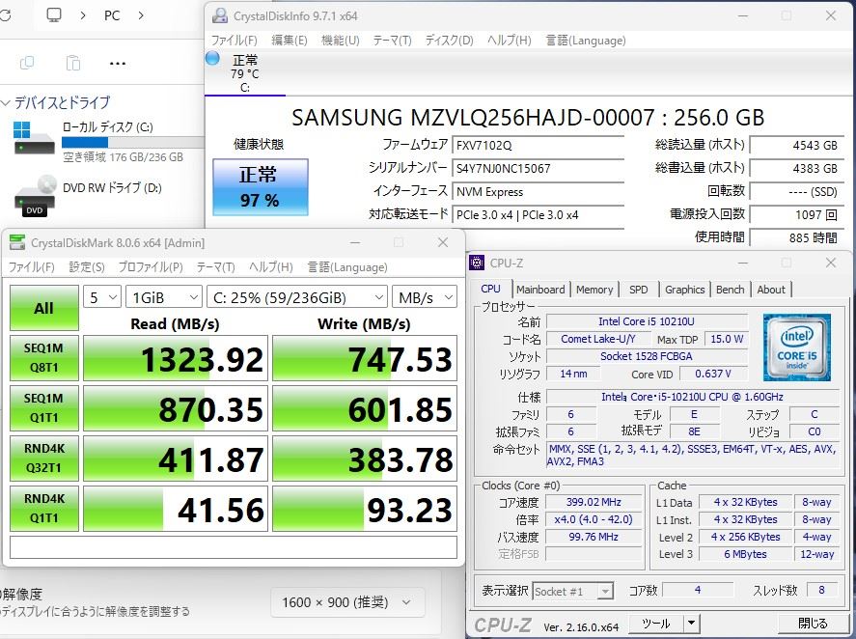This screenshot has width=856, height=639.
Task: Click the serial number S4Y7NJ0NC15067 field
Action: click(x=538, y=169)
